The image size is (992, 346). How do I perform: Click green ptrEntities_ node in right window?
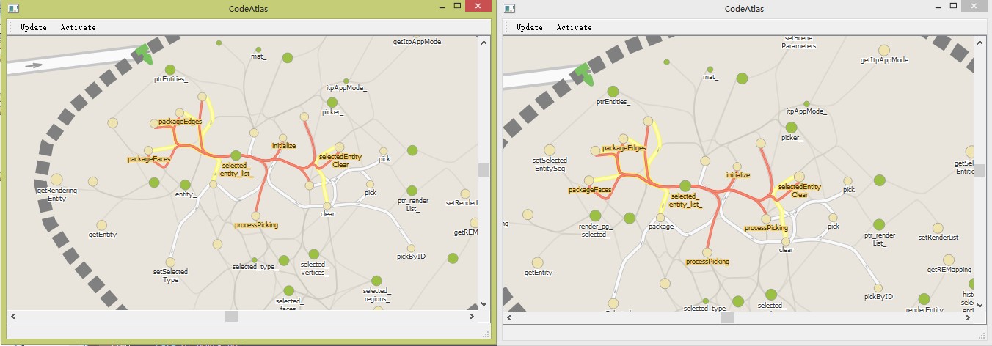point(613,92)
